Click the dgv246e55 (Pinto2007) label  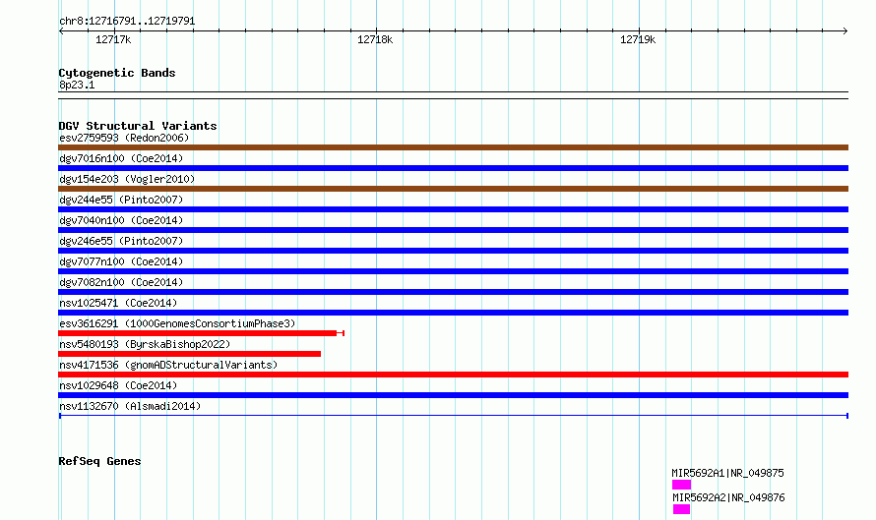[x=121, y=241]
